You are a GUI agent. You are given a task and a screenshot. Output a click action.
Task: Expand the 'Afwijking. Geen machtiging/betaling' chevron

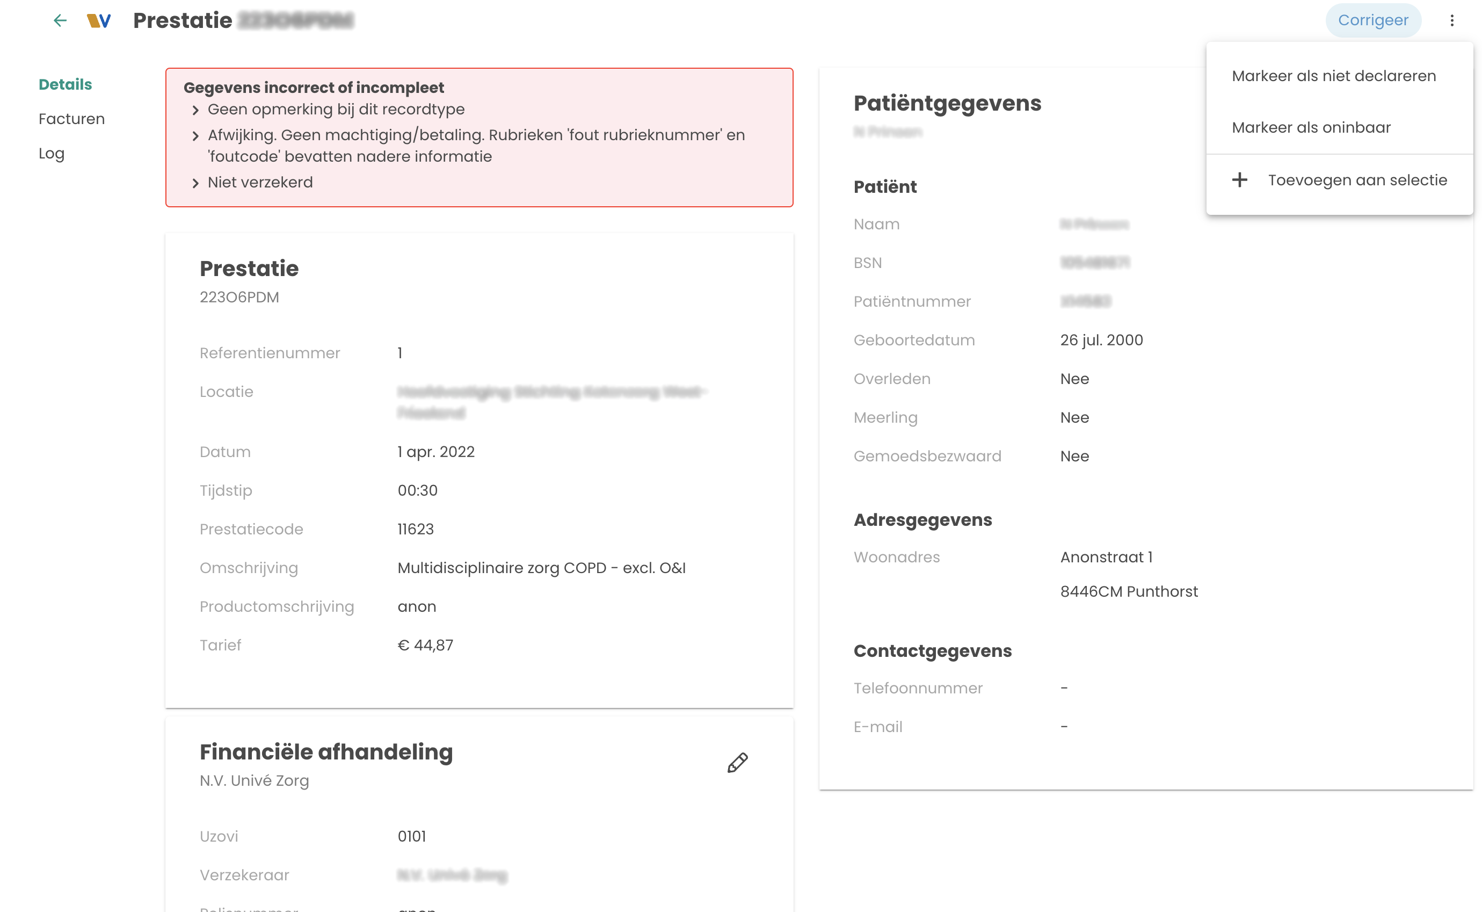(195, 136)
